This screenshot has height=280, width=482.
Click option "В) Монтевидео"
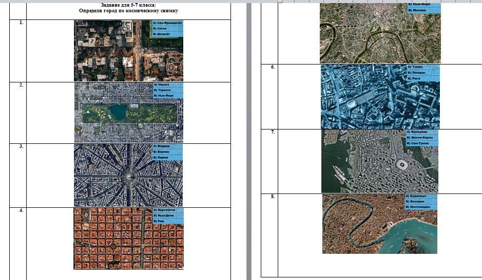tap(418, 207)
